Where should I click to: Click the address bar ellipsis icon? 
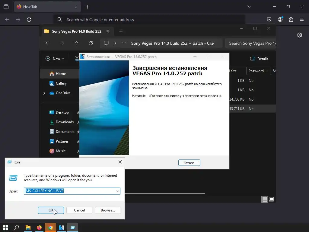click(x=124, y=43)
